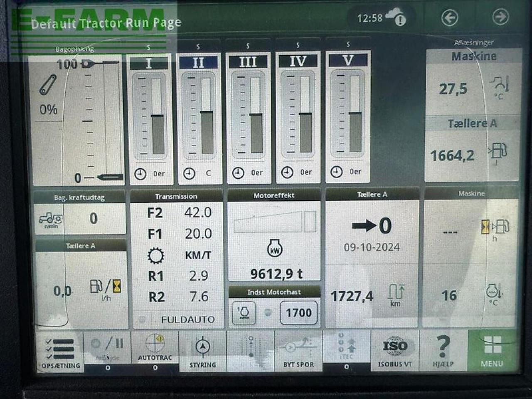
Task: Tap the set engine speed 1700 field
Action: click(x=298, y=313)
